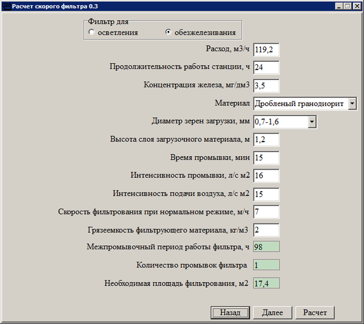This screenshot has width=364, height=324.
Task: Click the Межпромывочный период result field
Action: pyautogui.click(x=266, y=246)
